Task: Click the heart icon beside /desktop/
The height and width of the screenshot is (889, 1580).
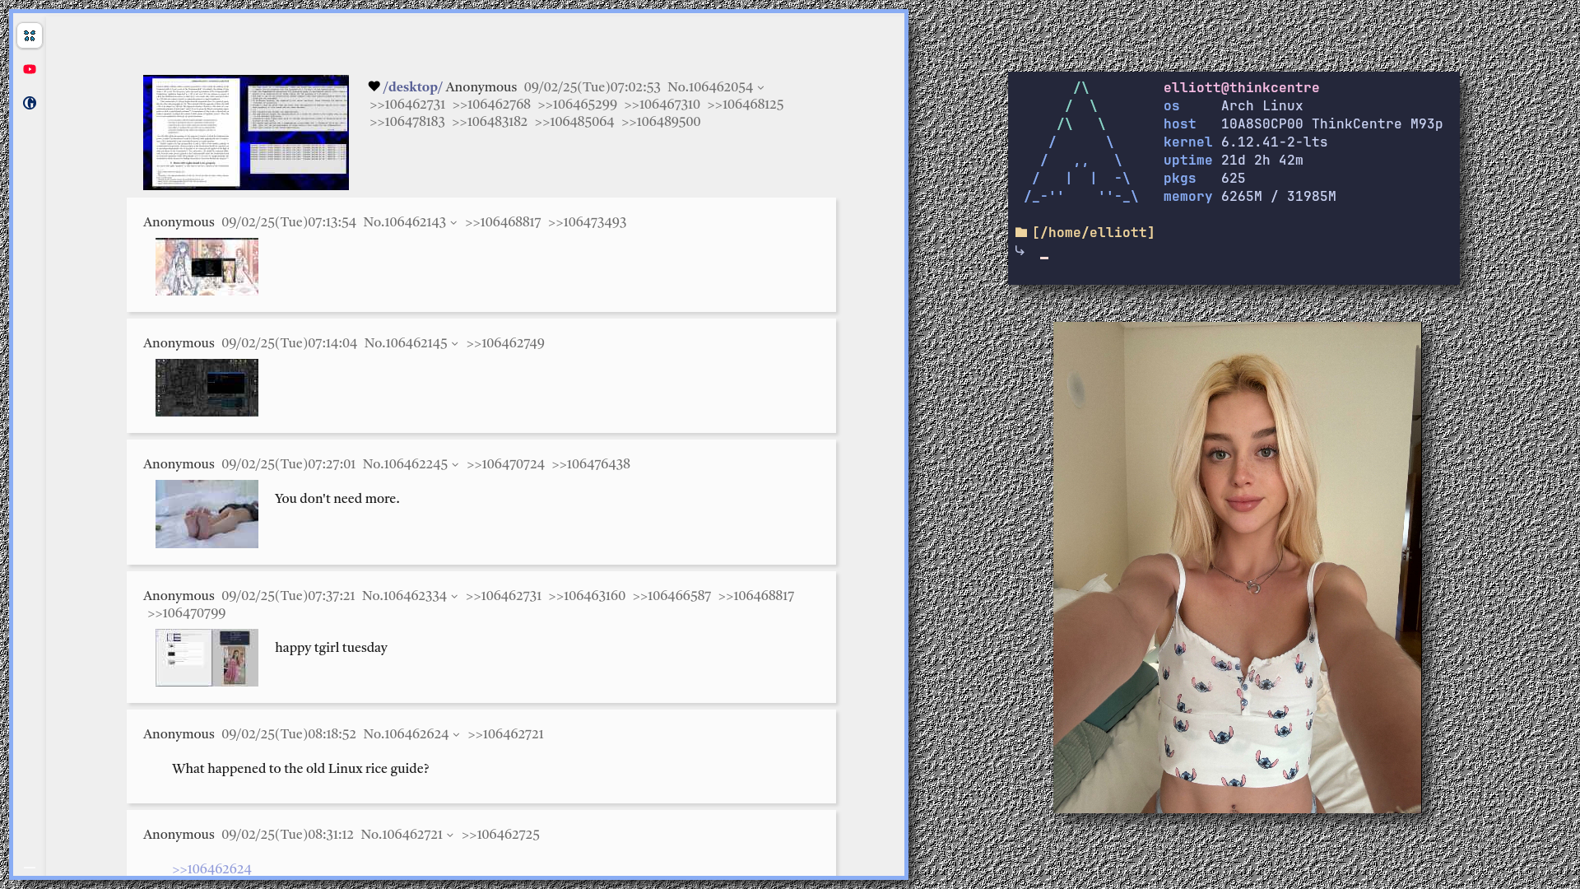Action: click(374, 86)
